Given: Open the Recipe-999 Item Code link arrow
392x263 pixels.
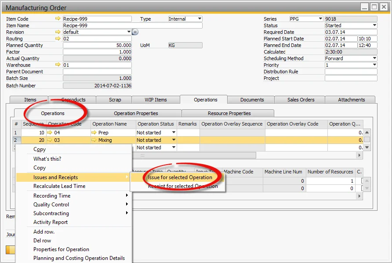Looking at the screenshot, I should pos(59,18).
